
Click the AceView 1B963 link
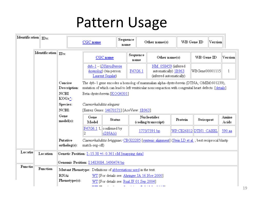click(x=145, y=110)
